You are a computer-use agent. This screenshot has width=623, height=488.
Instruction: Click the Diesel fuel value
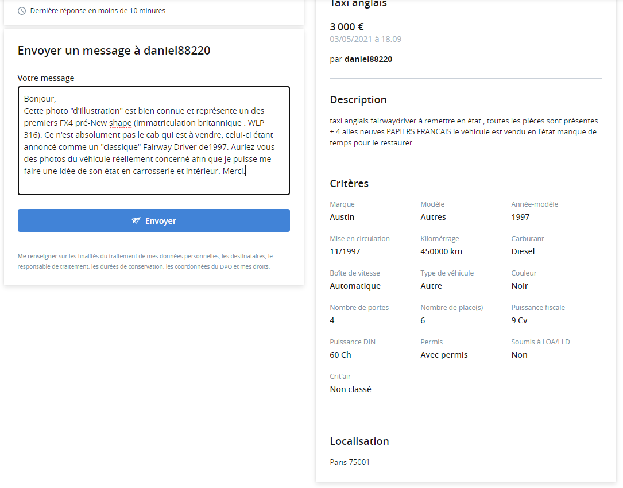point(523,251)
